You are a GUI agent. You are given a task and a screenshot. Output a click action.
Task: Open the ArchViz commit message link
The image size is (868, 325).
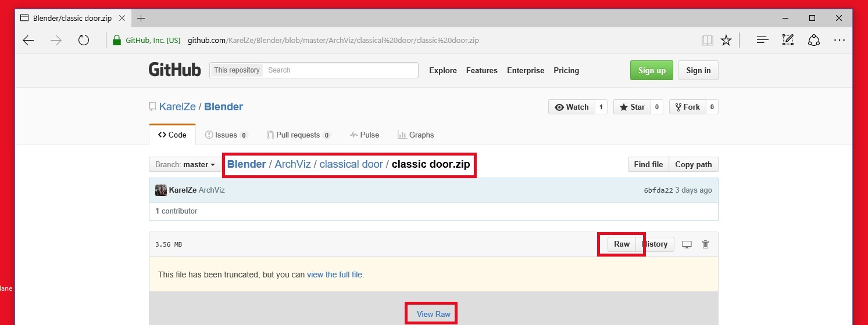(212, 190)
